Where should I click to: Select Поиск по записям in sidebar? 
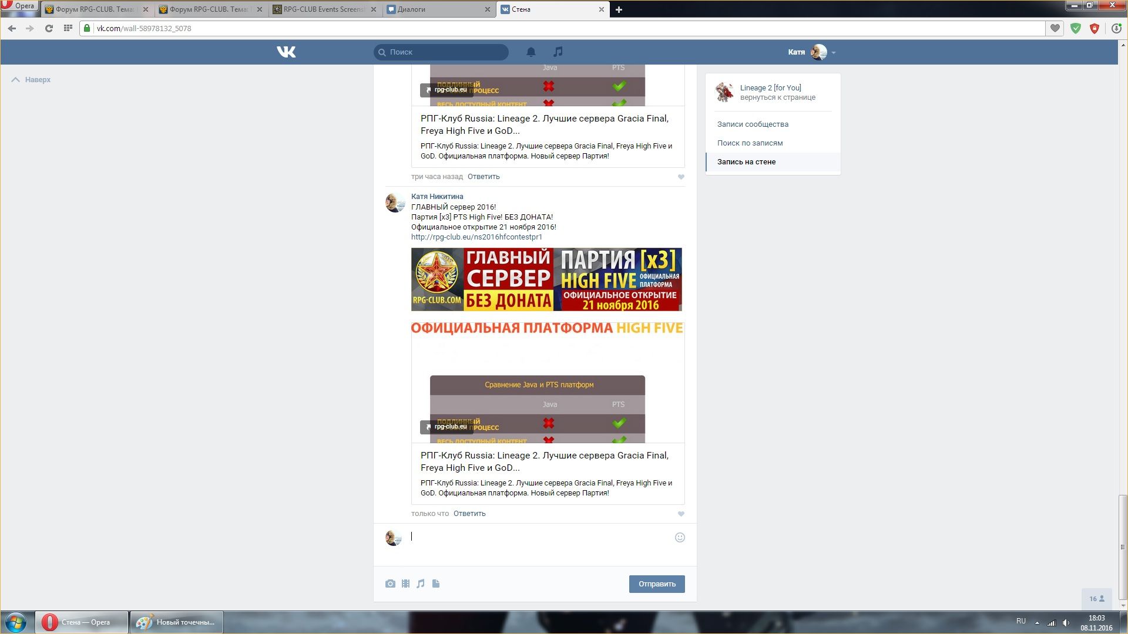(750, 143)
